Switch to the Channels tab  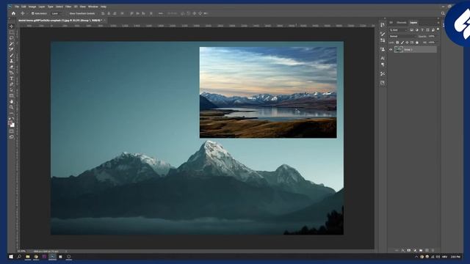click(402, 23)
